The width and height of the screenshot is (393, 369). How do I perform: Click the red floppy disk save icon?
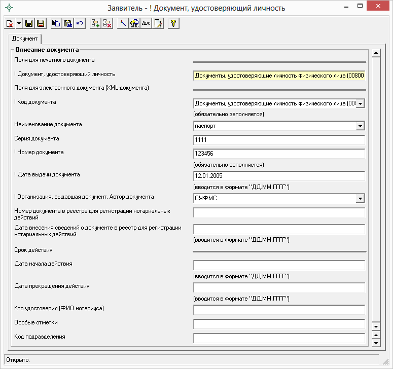[41, 23]
